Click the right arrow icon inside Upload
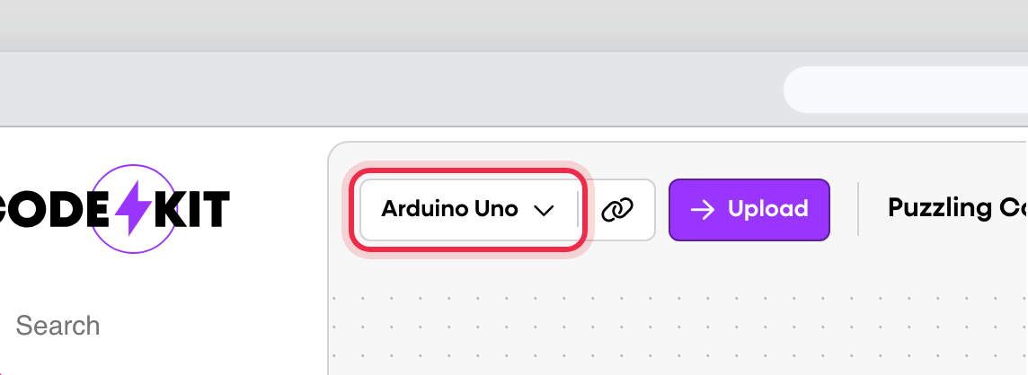Screen dimensions: 1028x375 coord(702,210)
